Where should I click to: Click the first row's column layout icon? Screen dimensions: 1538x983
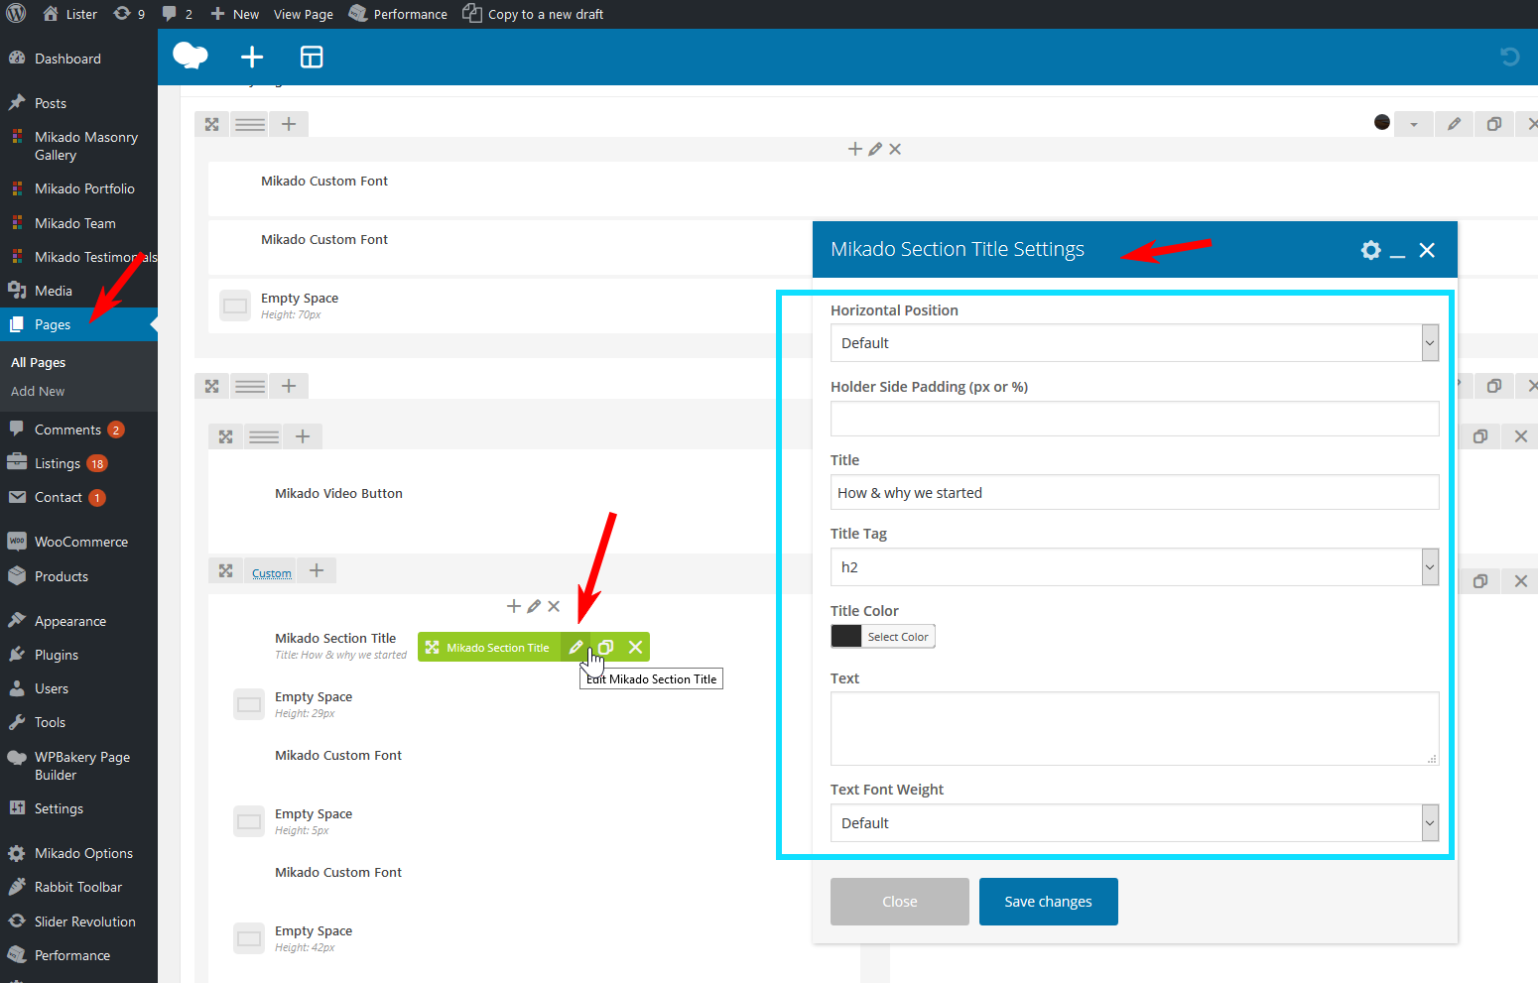click(x=250, y=124)
